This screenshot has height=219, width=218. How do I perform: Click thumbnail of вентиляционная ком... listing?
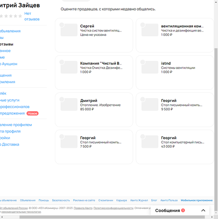point(150,30)
